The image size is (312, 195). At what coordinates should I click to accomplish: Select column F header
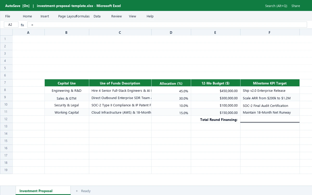pos(270,32)
